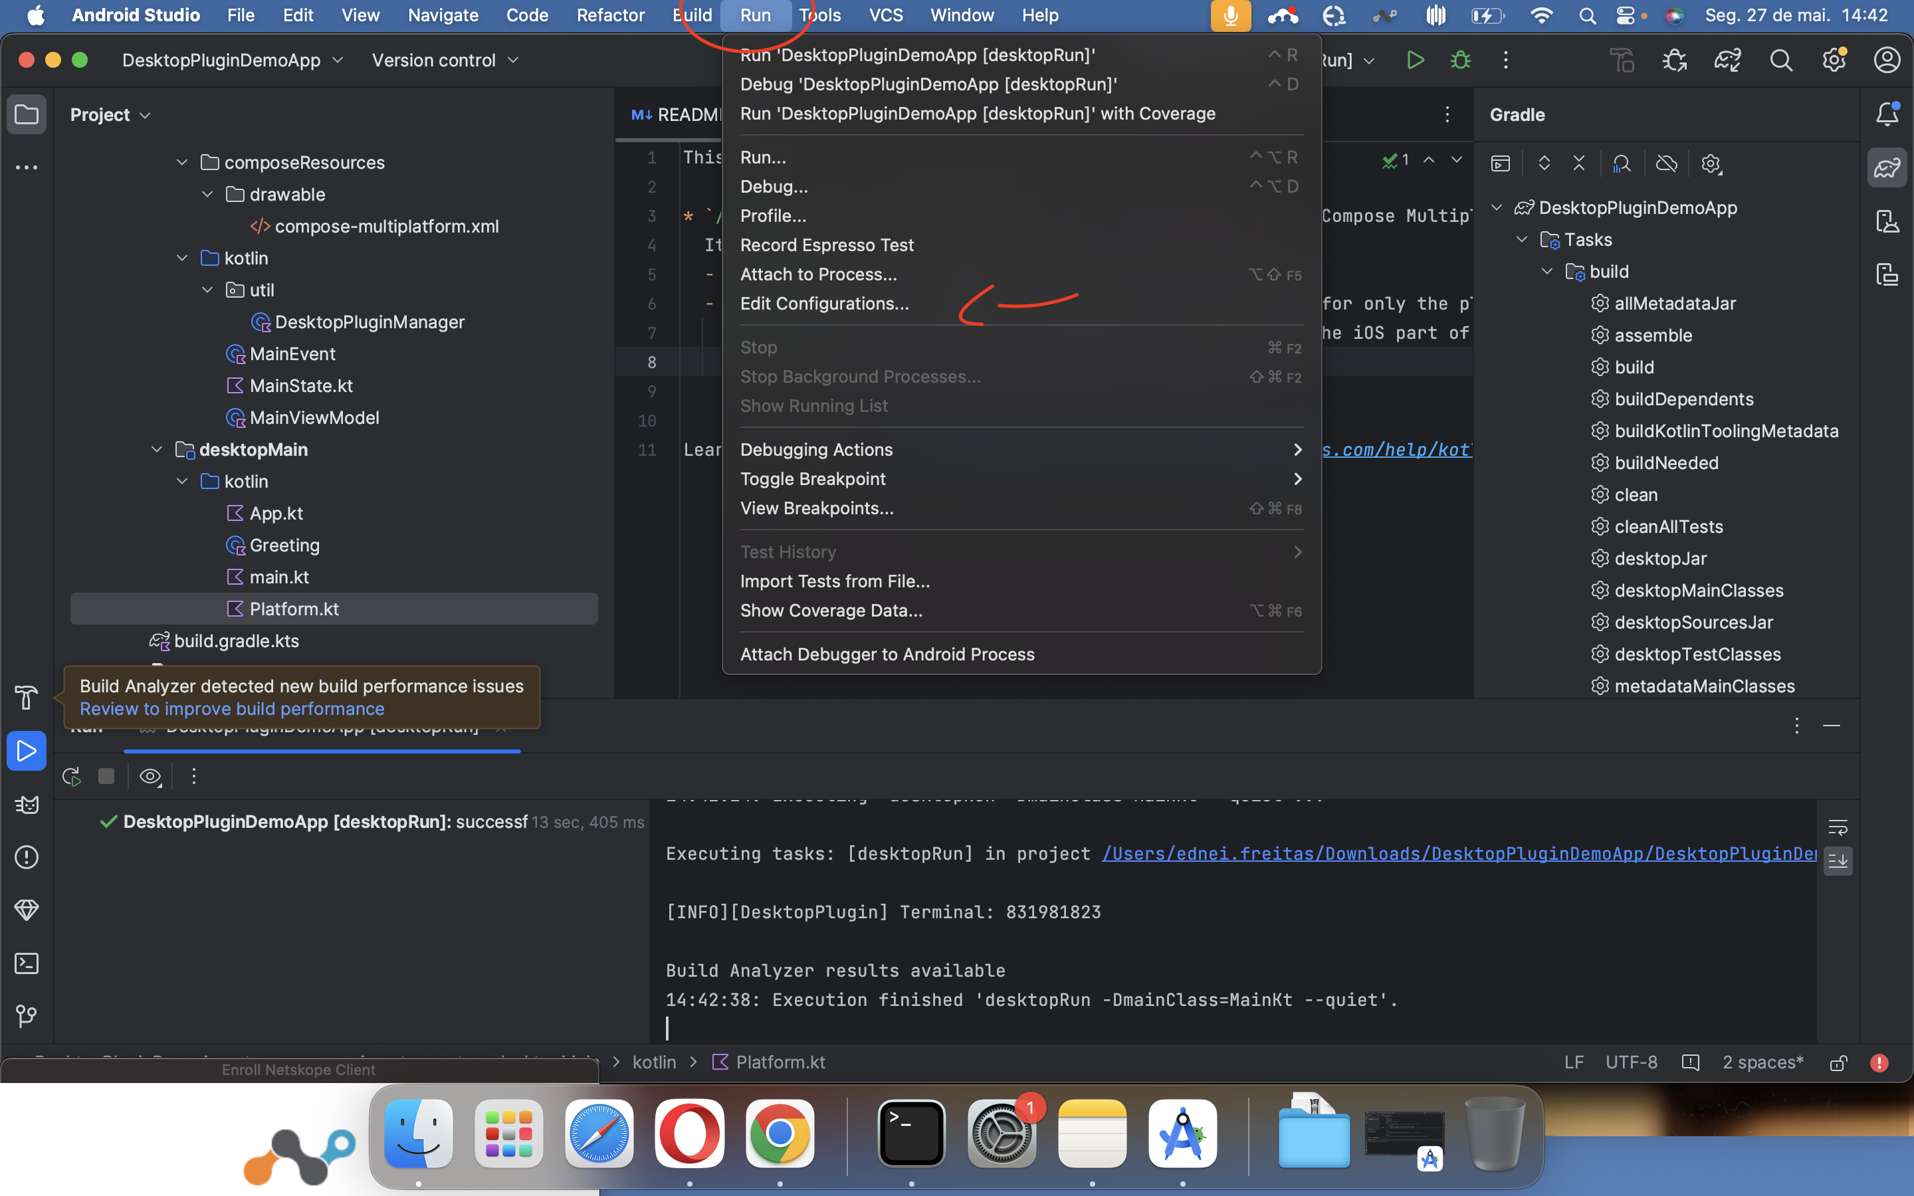The height and width of the screenshot is (1196, 1914).
Task: Collapse the desktopMain folder
Action: click(x=157, y=449)
